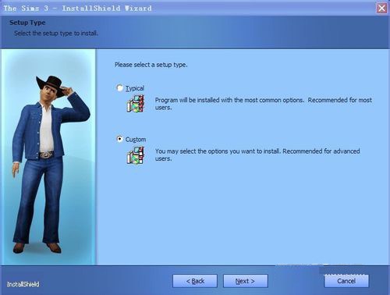Select the Custom setup radio button
This screenshot has height=295, width=390.
click(x=119, y=139)
